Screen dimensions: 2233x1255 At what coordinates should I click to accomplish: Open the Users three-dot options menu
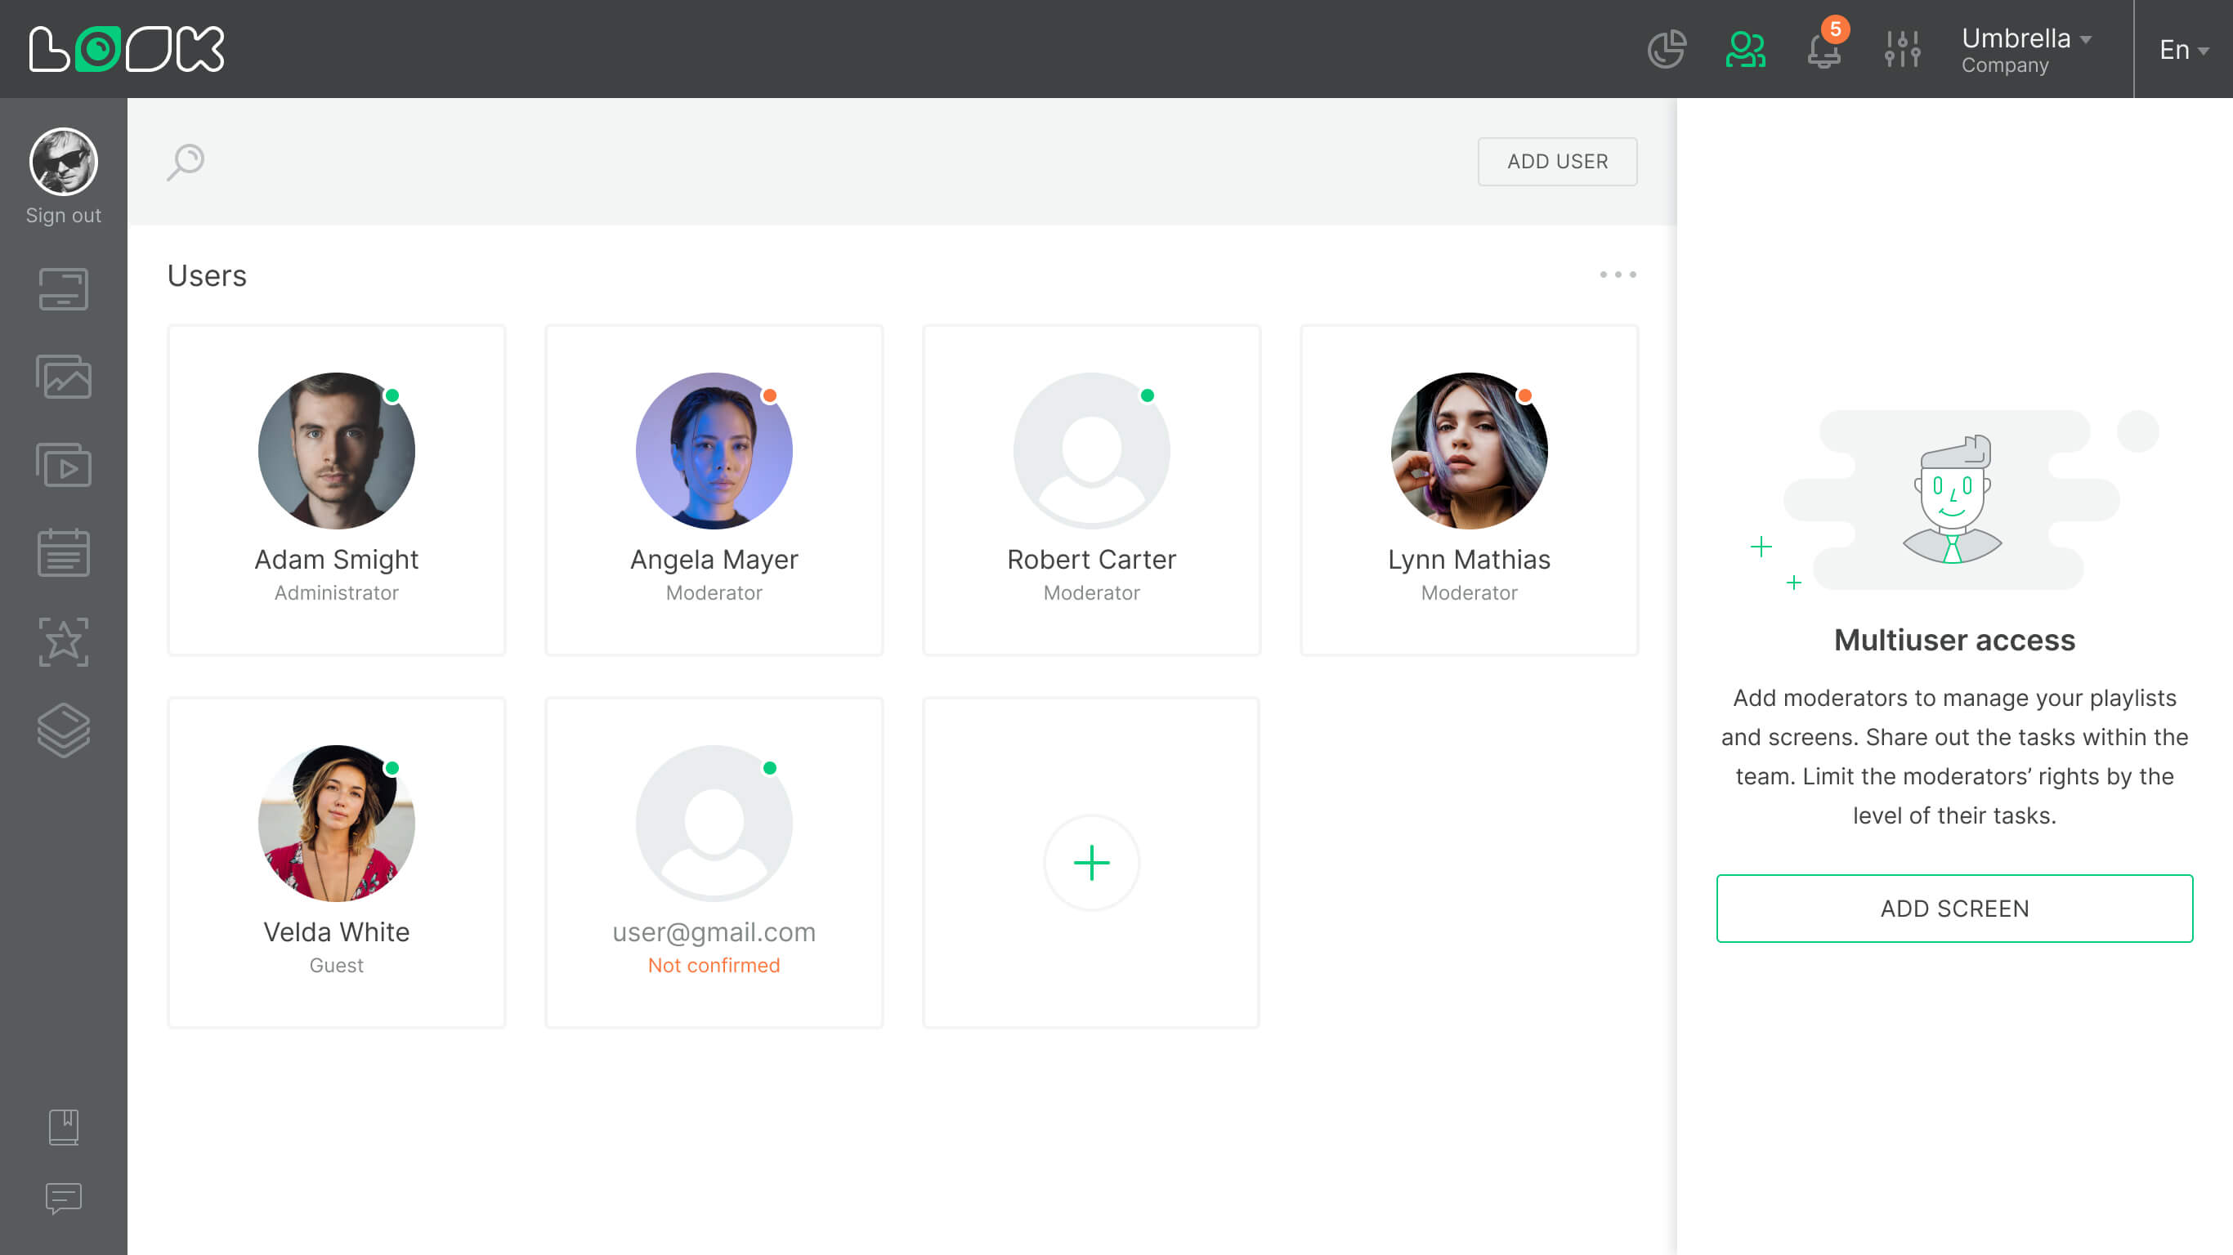coord(1618,275)
